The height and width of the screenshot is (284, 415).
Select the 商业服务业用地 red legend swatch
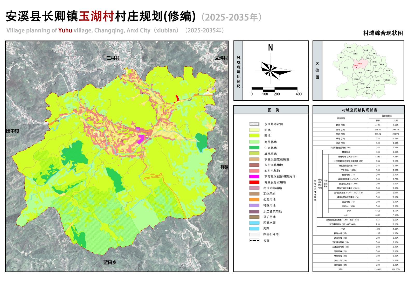point(254,182)
